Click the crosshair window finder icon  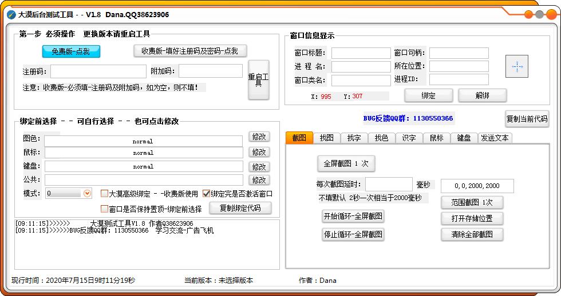coord(517,66)
